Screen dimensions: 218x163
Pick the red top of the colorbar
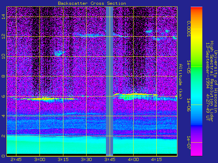coord(197,8)
